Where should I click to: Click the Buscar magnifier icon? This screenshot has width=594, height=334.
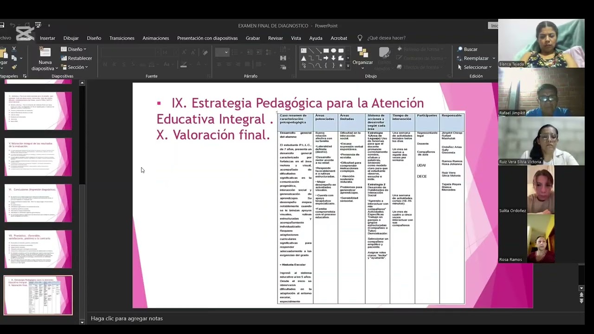pos(460,49)
